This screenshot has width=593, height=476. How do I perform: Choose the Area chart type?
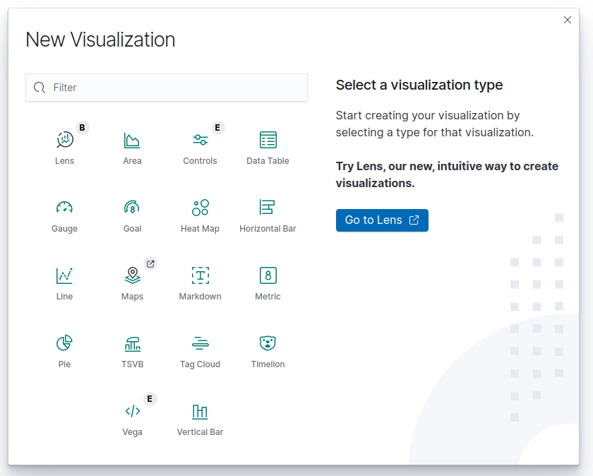tap(132, 141)
